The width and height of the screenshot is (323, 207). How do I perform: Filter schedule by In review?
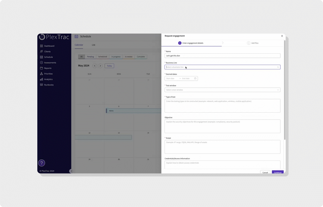click(129, 57)
